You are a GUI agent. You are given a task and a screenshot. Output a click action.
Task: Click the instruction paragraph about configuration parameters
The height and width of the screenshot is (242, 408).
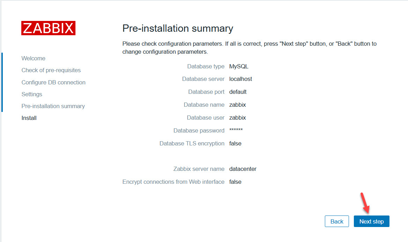point(249,48)
